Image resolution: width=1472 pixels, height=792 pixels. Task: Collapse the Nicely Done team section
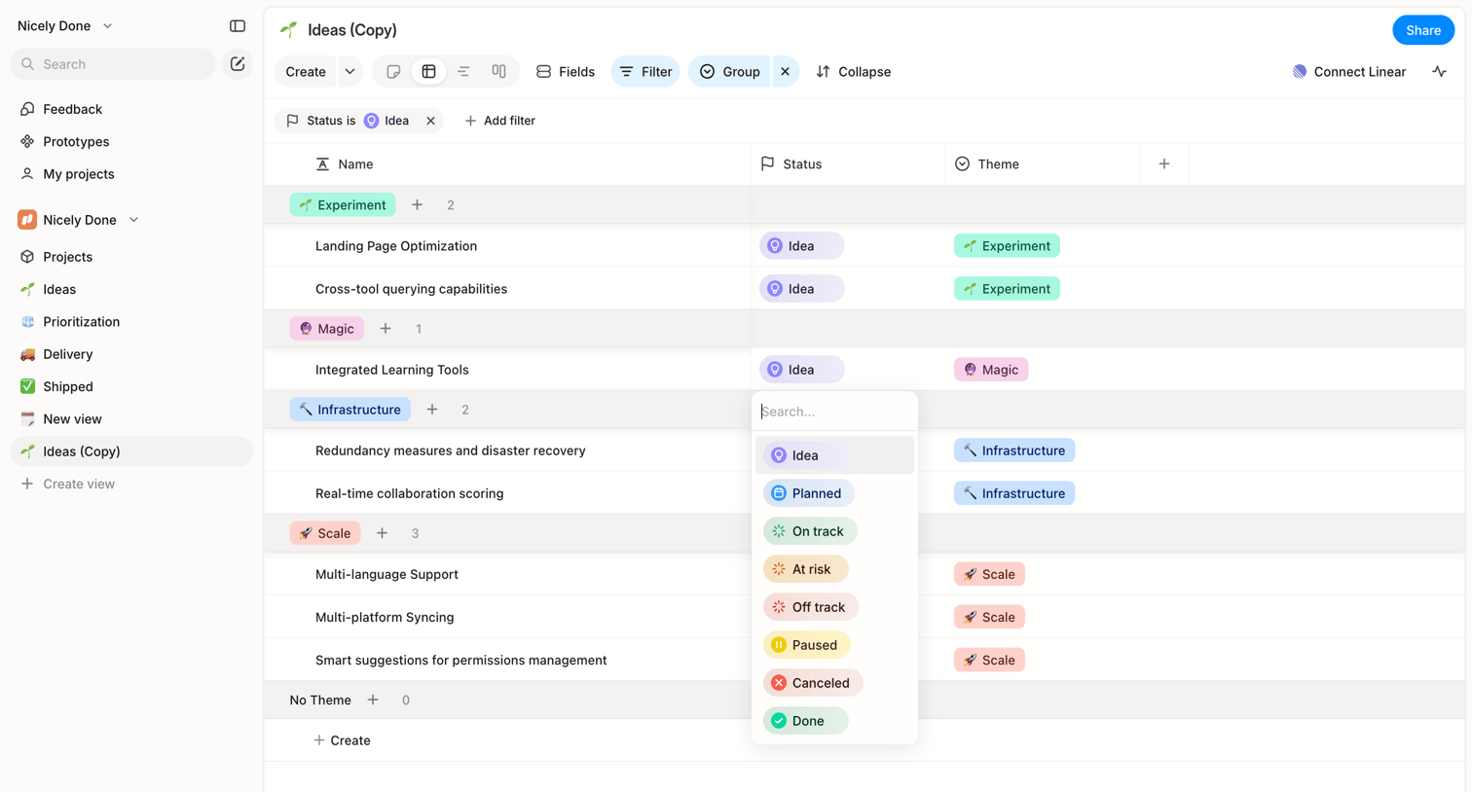click(x=133, y=220)
